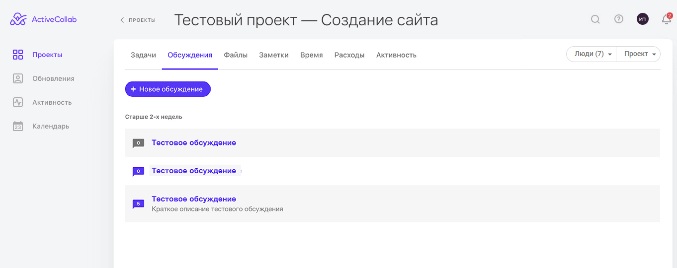The width and height of the screenshot is (677, 268).
Task: Switch to the Файлы tab
Action: click(x=236, y=55)
